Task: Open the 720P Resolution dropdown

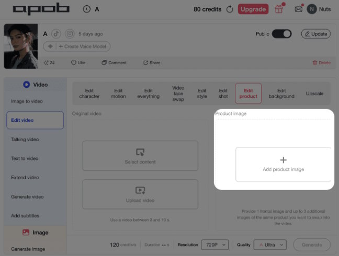Action: tap(215, 245)
